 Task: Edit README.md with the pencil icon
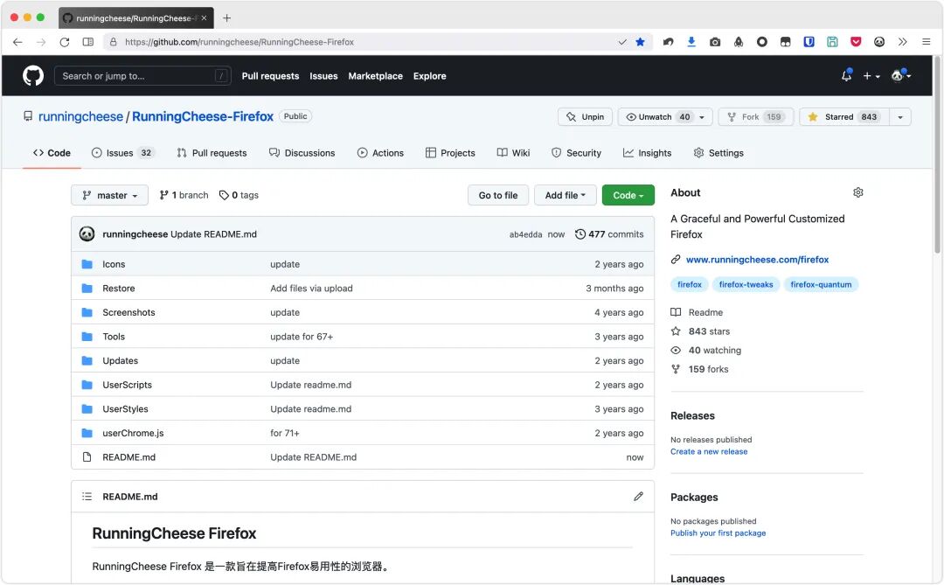point(638,497)
